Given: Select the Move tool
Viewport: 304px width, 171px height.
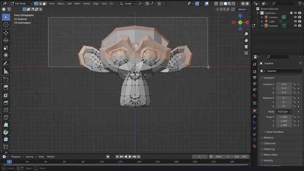Looking at the screenshot, I should pos(6,33).
